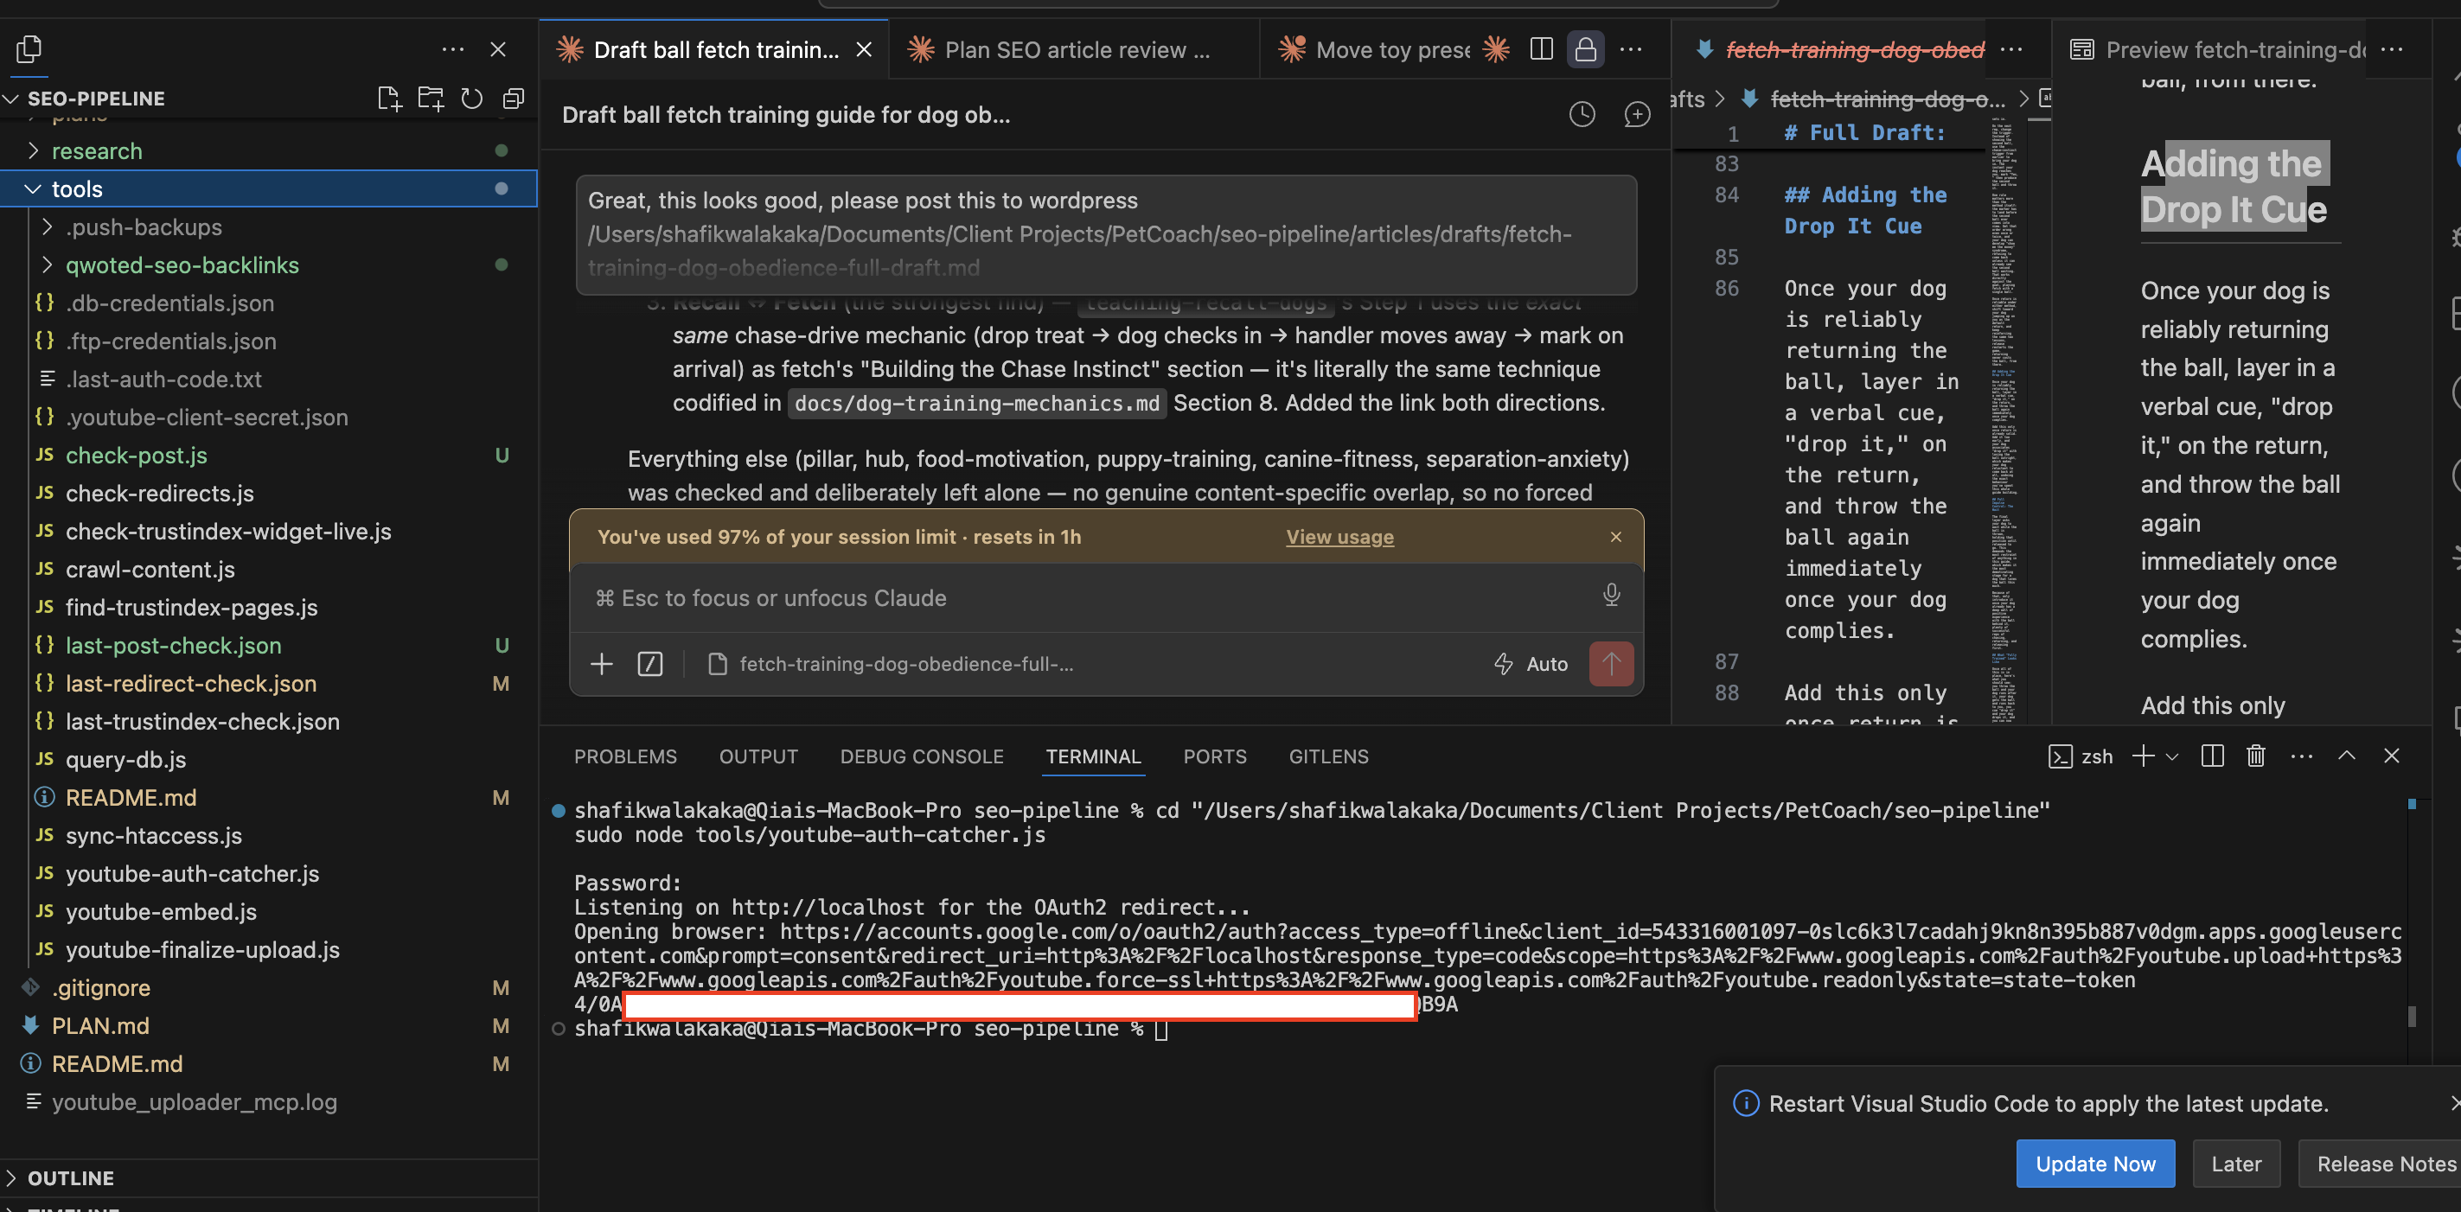Open the Explorer view icon

click(x=29, y=48)
